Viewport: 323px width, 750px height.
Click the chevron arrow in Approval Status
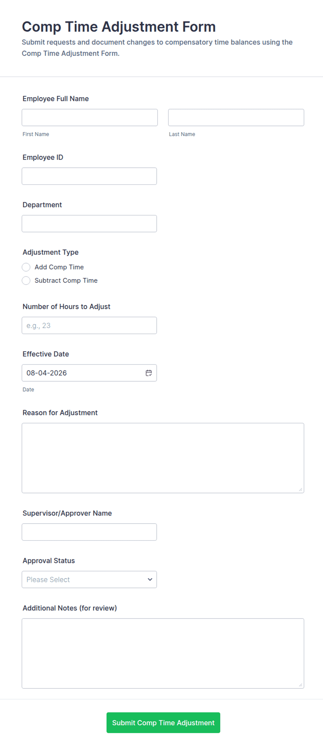[x=150, y=580]
